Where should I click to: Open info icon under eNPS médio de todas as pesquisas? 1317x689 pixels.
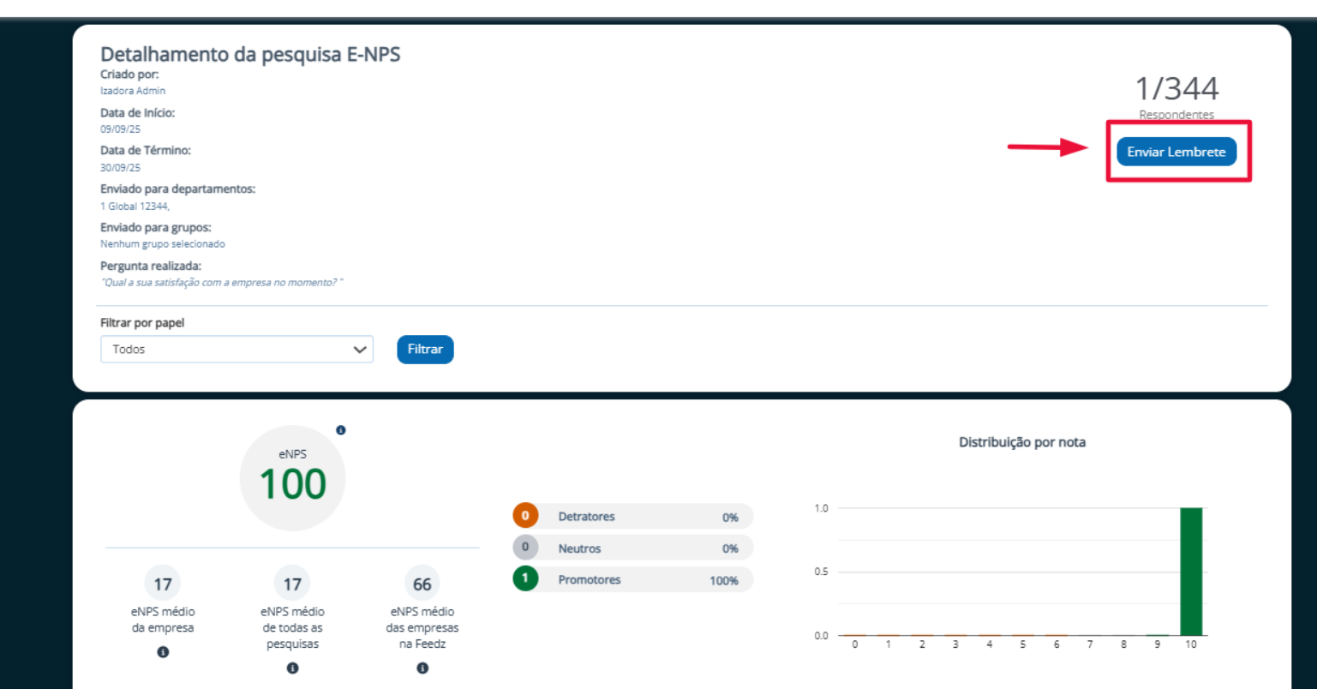click(x=292, y=668)
